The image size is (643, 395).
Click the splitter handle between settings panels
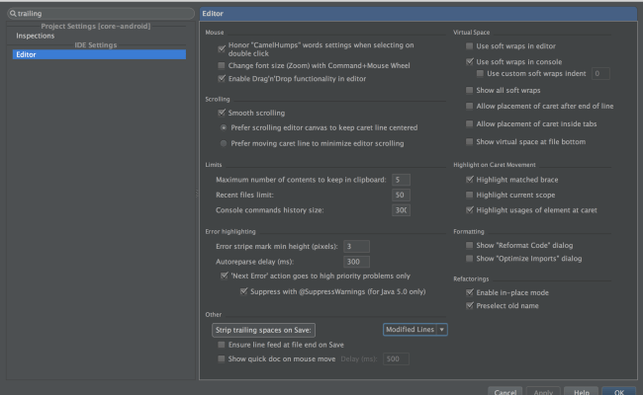click(x=197, y=194)
